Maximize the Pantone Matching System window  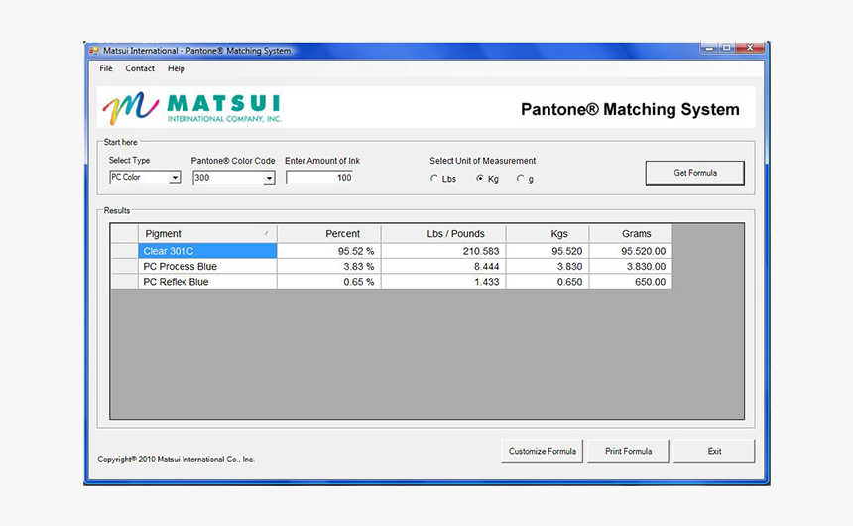(726, 48)
